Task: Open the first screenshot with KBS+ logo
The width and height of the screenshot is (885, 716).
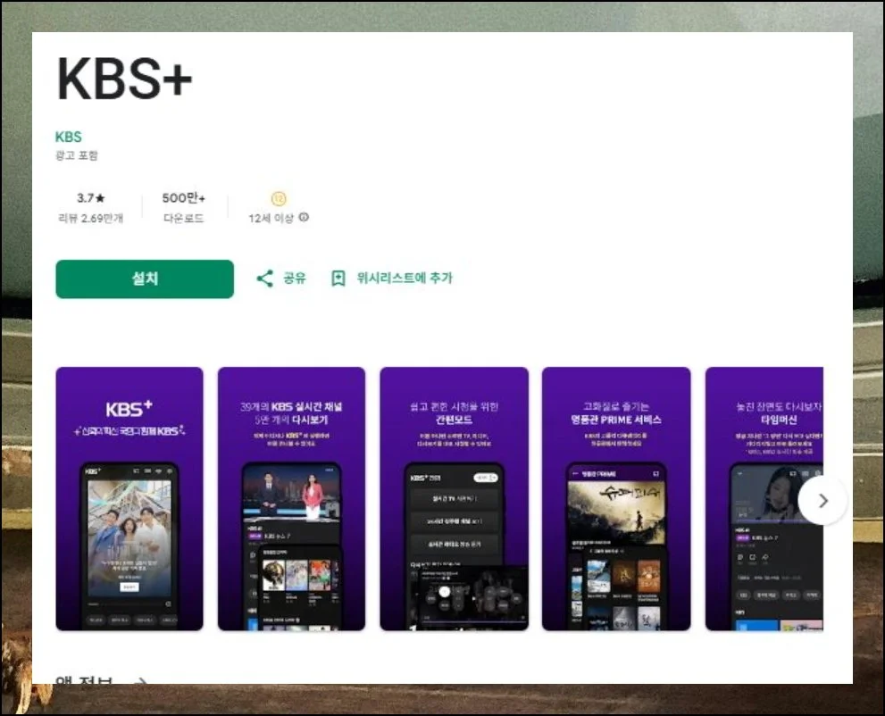Action: [x=129, y=498]
